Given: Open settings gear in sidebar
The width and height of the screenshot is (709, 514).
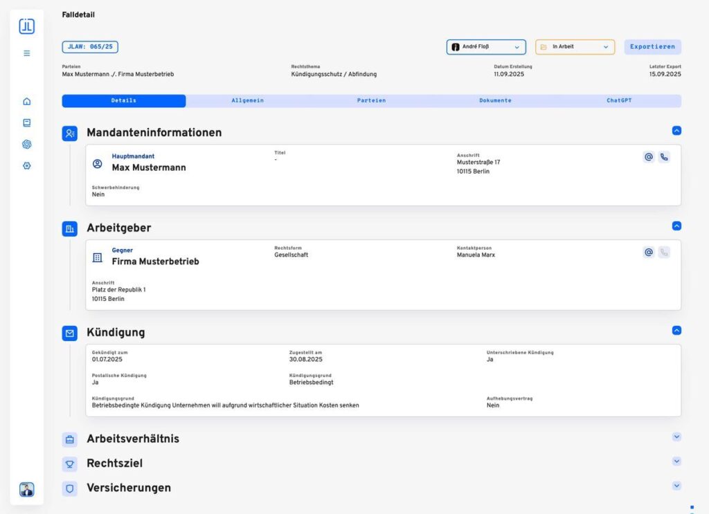Looking at the screenshot, I should click(27, 166).
